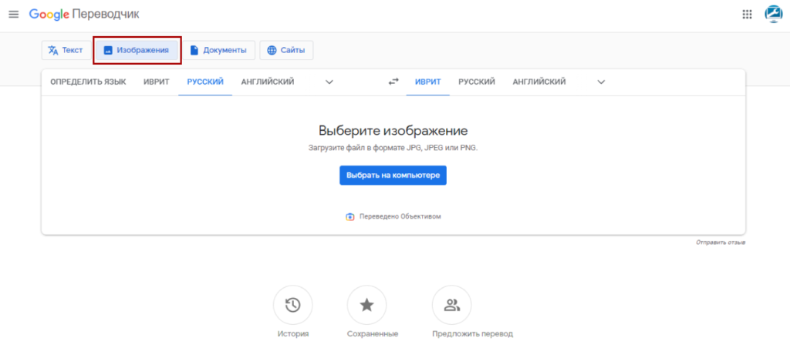Swap source and target languages
This screenshot has width=790, height=358.
click(393, 82)
